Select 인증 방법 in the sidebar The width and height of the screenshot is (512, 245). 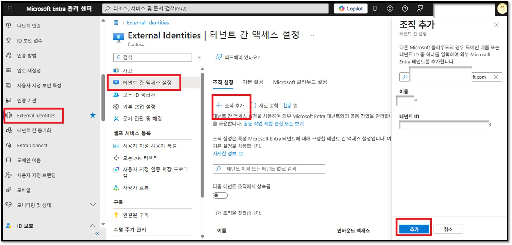pos(27,56)
